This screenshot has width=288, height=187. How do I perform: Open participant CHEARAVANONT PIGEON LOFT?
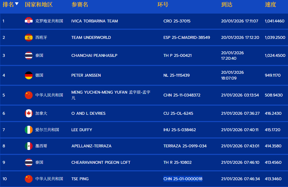[101, 162]
